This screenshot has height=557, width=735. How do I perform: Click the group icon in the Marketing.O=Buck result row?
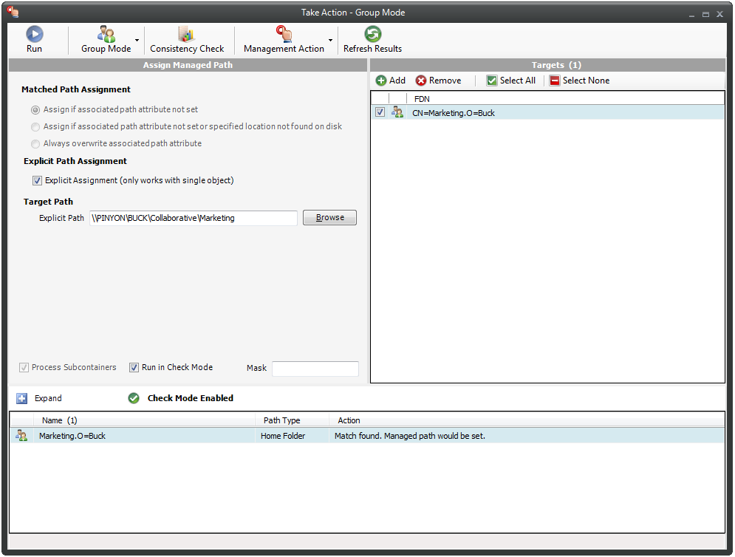pos(21,436)
